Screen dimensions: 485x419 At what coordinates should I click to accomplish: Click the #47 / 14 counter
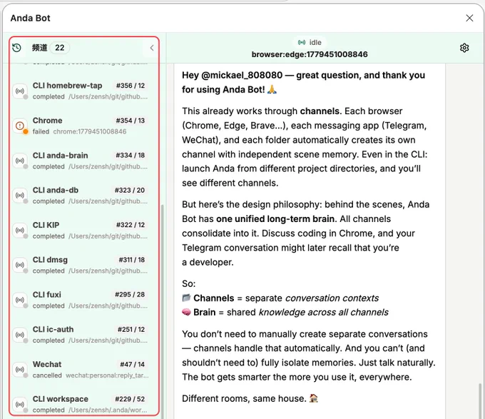pyautogui.click(x=133, y=365)
